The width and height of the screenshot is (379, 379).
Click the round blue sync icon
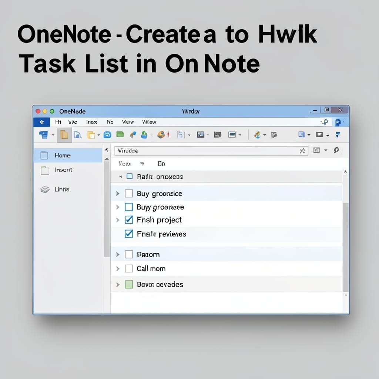107,135
